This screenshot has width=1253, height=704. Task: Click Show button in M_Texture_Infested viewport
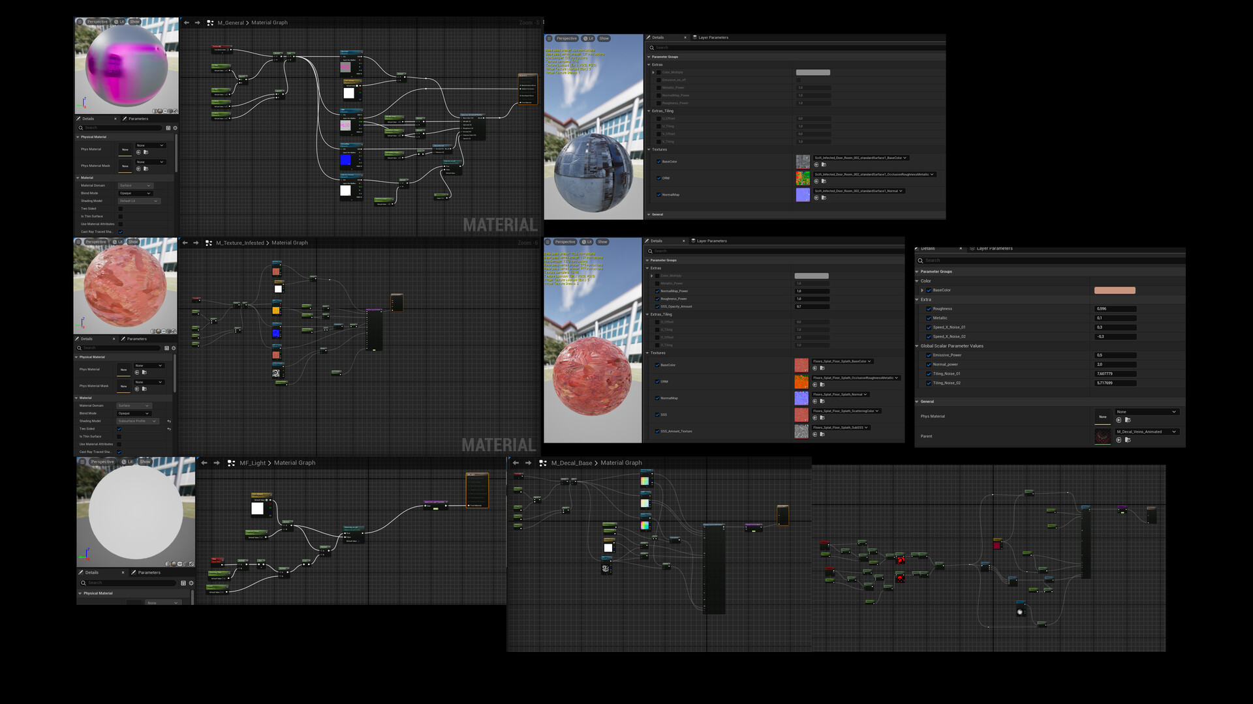[133, 242]
